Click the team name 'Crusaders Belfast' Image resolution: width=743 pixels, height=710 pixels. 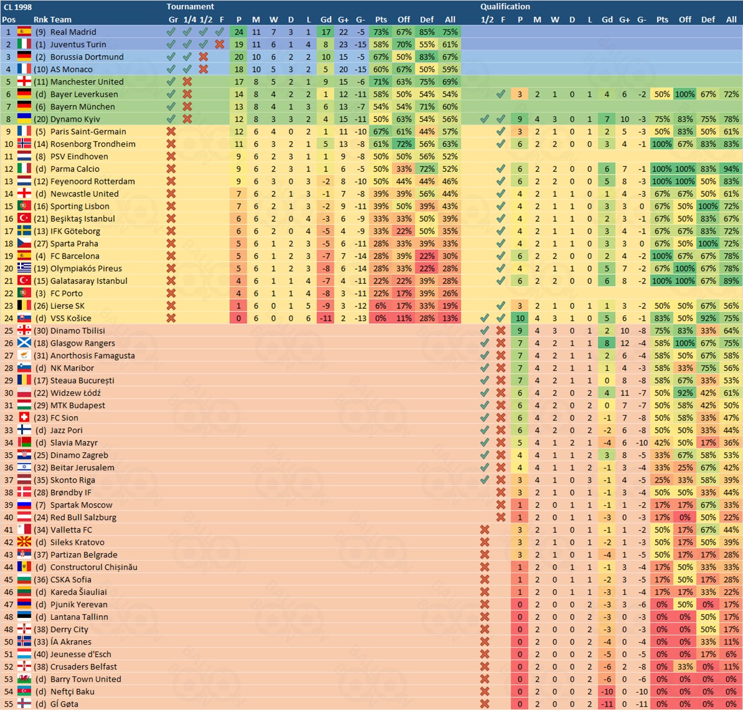tap(83, 666)
